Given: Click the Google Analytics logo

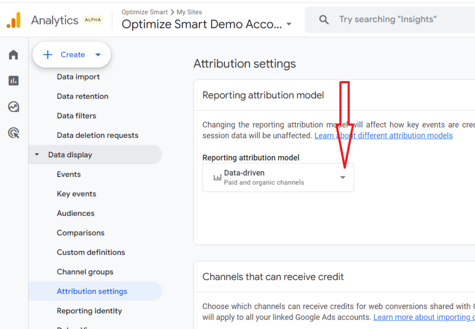Looking at the screenshot, I should (x=13, y=20).
